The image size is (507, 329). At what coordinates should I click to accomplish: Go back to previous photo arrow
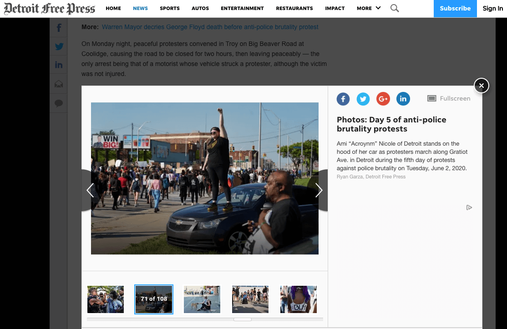pyautogui.click(x=90, y=190)
